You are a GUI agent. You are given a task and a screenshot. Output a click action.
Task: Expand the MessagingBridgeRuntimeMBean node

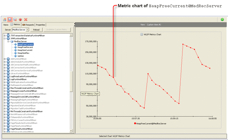pyautogui.click(x=5, y=100)
